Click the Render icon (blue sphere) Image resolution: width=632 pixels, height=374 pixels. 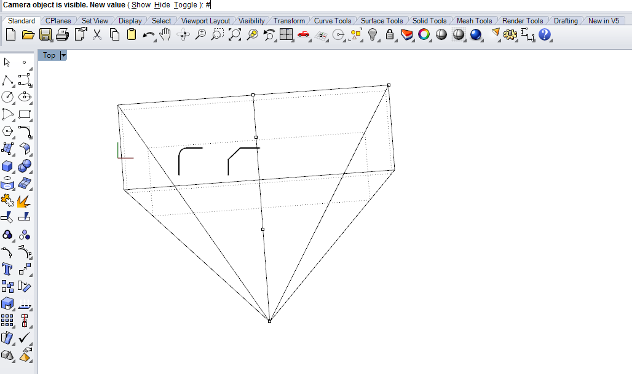tap(475, 35)
